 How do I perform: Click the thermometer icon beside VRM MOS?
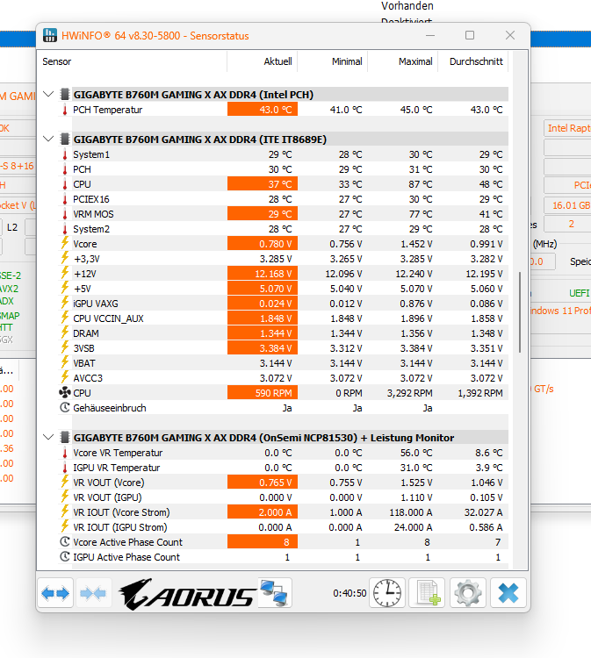pos(65,214)
